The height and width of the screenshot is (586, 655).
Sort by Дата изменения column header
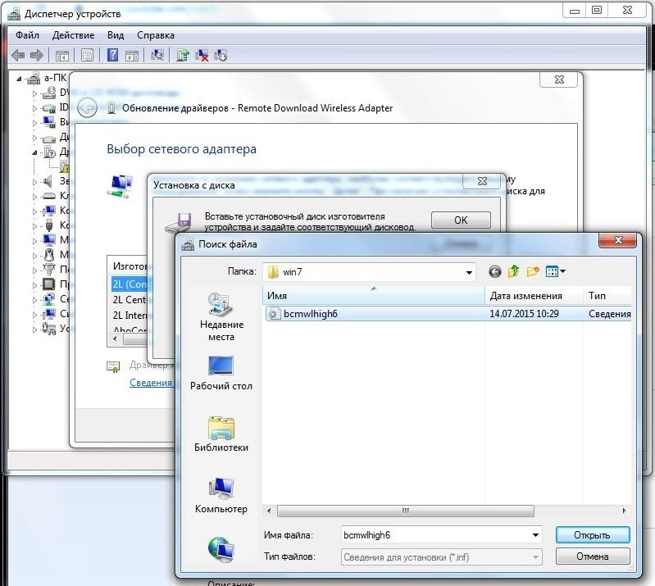(x=534, y=296)
